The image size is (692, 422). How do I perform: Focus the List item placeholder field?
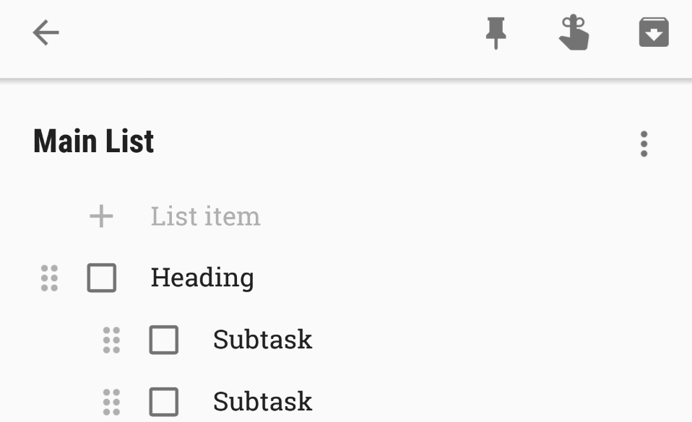(206, 216)
